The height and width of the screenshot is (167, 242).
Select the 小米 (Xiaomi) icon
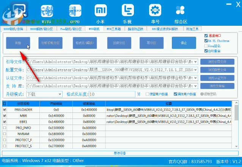click(x=101, y=10)
